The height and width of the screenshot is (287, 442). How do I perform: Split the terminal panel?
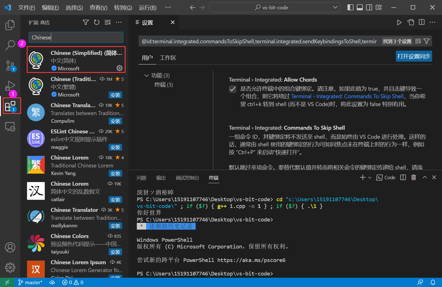click(x=403, y=177)
